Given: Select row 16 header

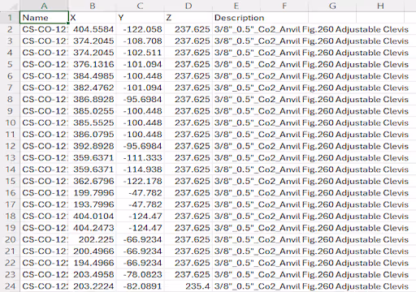Looking at the screenshot, I should click(x=10, y=193).
